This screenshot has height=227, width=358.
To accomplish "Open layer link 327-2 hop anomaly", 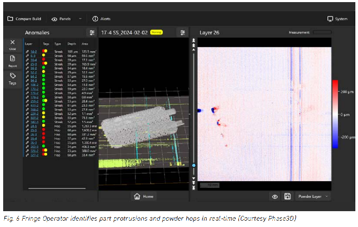I will click(34, 155).
